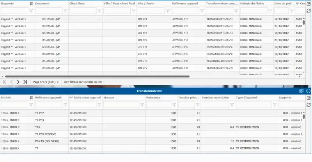
Task: Open document 123-123456 .pdf
Action: point(51,19)
